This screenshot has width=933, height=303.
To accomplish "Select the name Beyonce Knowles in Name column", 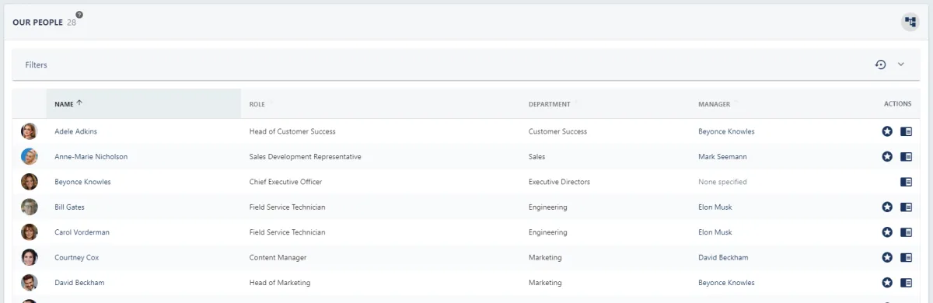I will (x=82, y=182).
